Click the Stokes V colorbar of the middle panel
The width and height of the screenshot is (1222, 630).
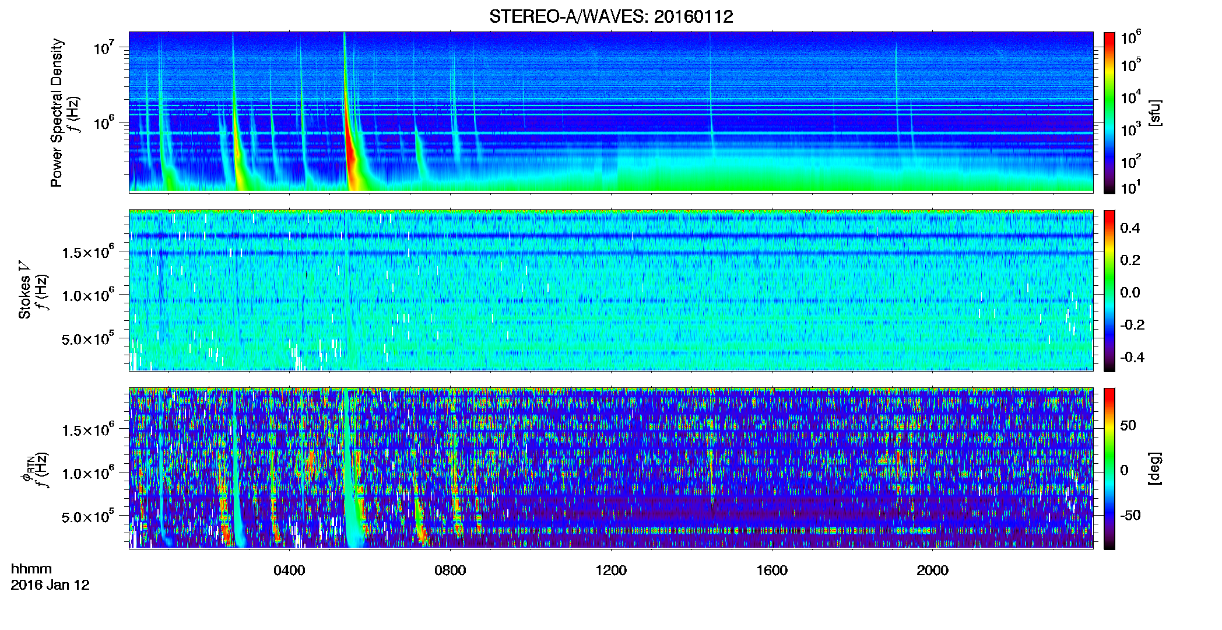[1109, 290]
